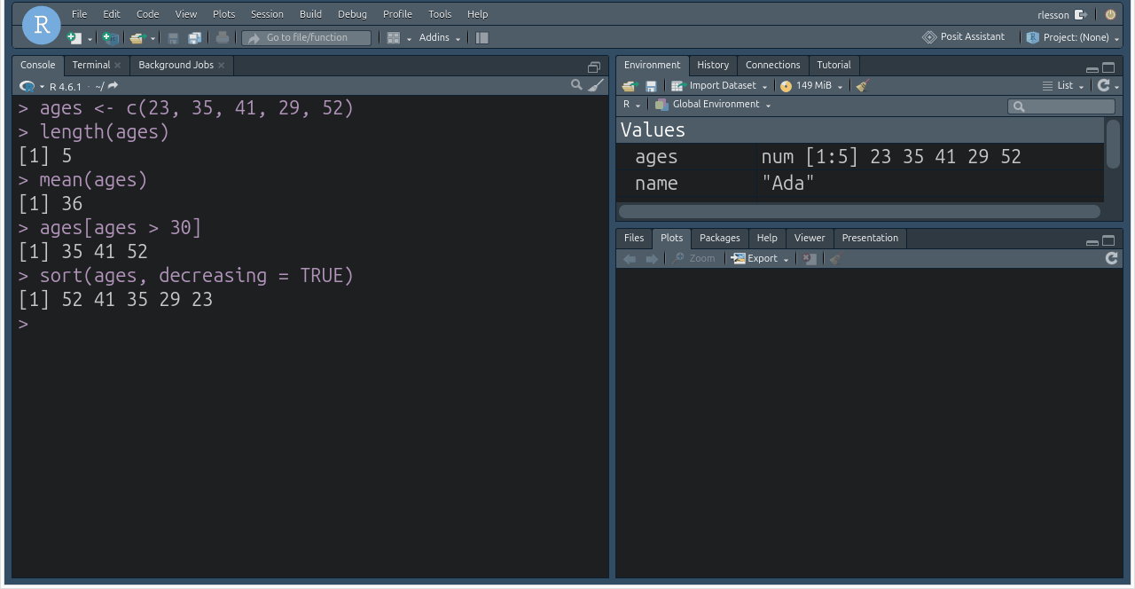
Task: Switch to the Presentation tab
Action: coord(870,238)
